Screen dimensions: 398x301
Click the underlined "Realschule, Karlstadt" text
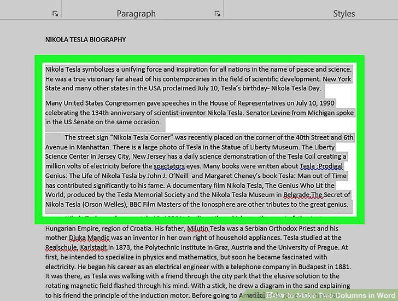tap(76, 247)
